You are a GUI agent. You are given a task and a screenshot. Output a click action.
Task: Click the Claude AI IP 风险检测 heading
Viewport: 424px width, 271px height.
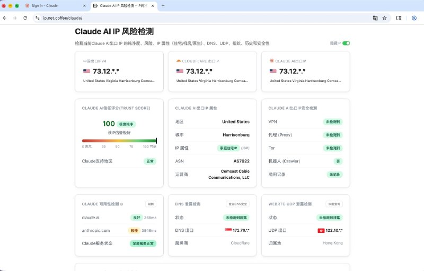(114, 31)
